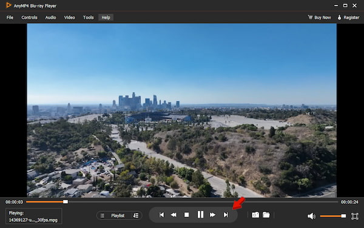The width and height of the screenshot is (364, 228).
Task: Click the playlist sort order icon
Action: (136, 216)
